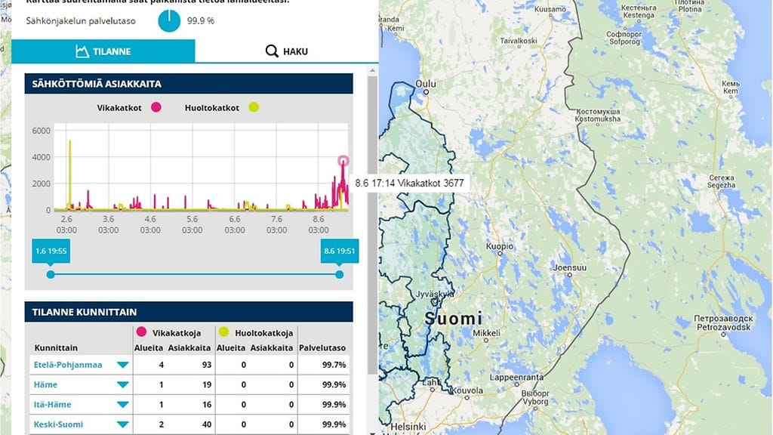
Task: Open search with the magnifier icon
Action: click(x=271, y=51)
